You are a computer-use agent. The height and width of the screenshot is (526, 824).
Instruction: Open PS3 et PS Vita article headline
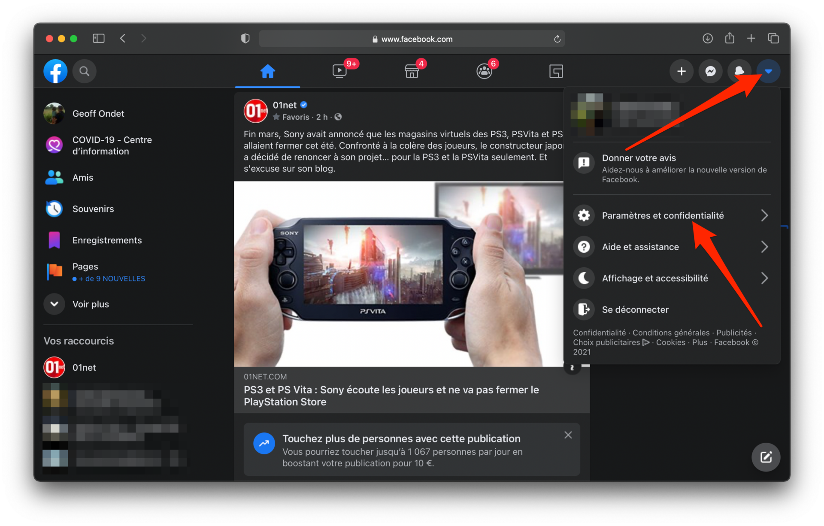391,396
